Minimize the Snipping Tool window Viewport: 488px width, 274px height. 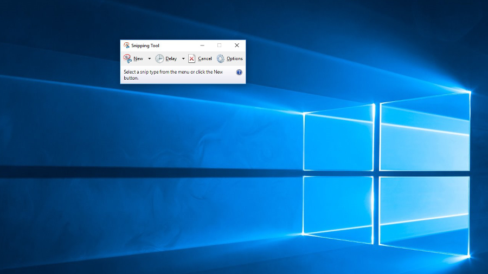[202, 45]
